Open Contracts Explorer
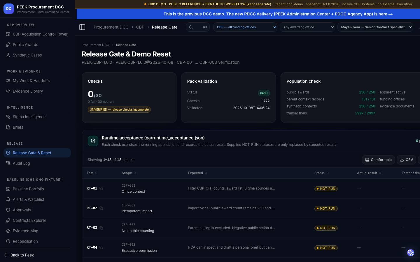 tap(37, 220)
